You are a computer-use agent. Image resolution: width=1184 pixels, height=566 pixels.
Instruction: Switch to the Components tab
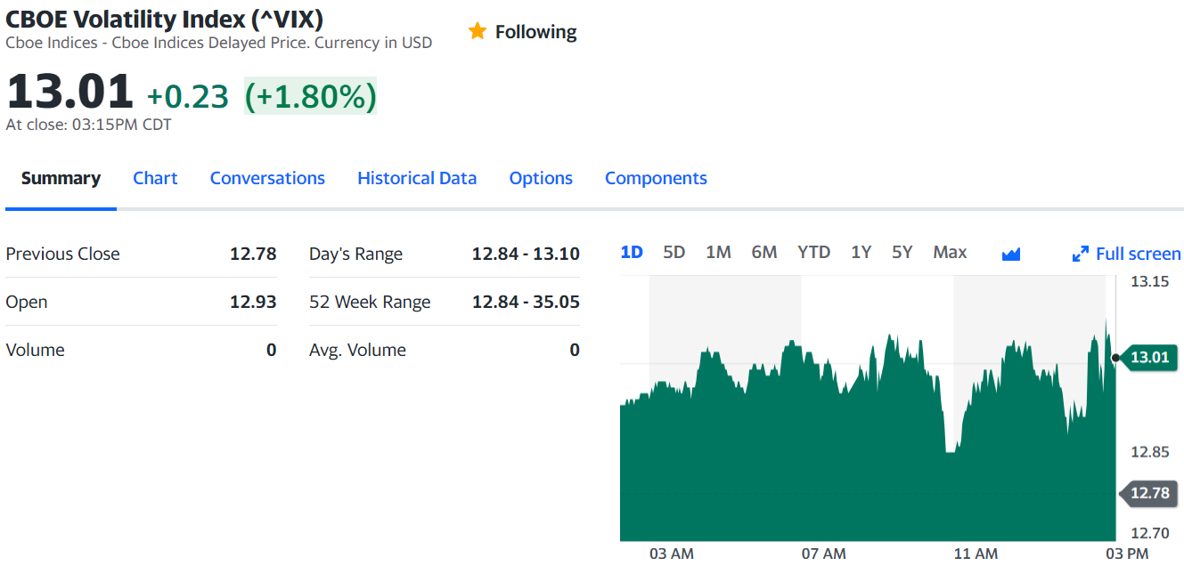pyautogui.click(x=656, y=178)
